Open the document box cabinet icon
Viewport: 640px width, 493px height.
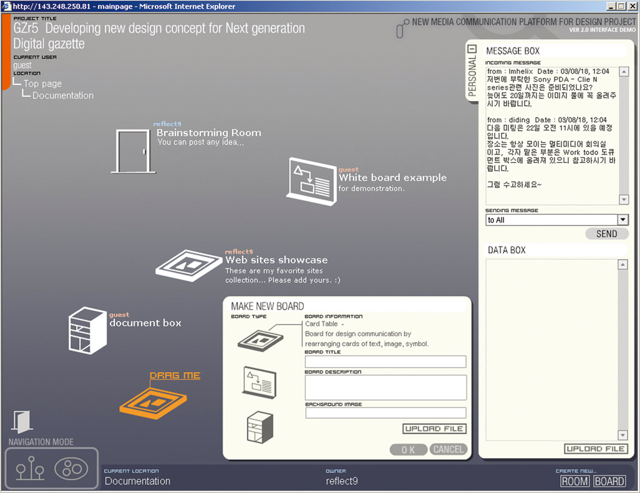pos(88,330)
